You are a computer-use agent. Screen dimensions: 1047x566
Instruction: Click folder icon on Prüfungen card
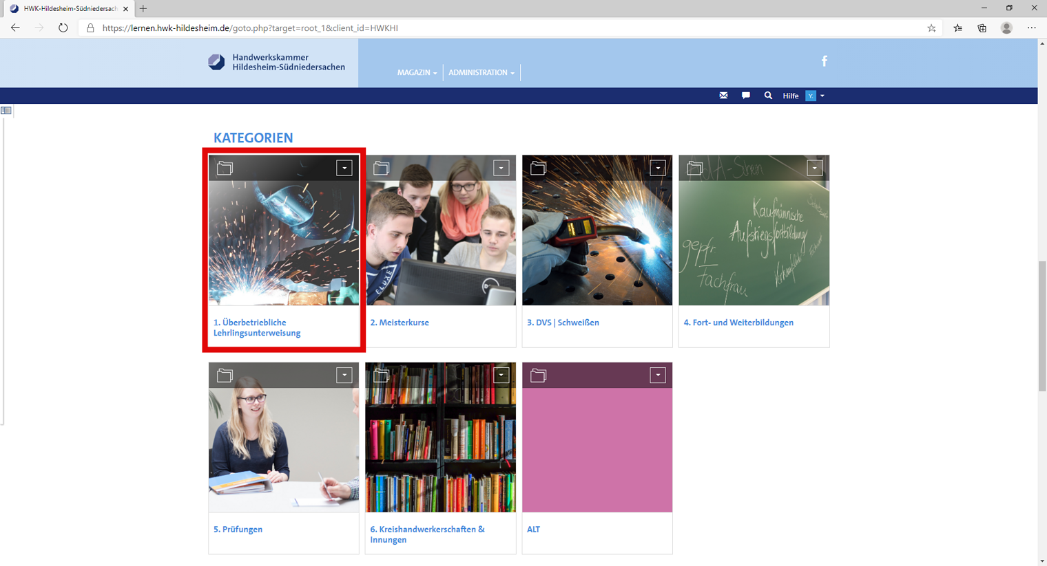coord(225,375)
